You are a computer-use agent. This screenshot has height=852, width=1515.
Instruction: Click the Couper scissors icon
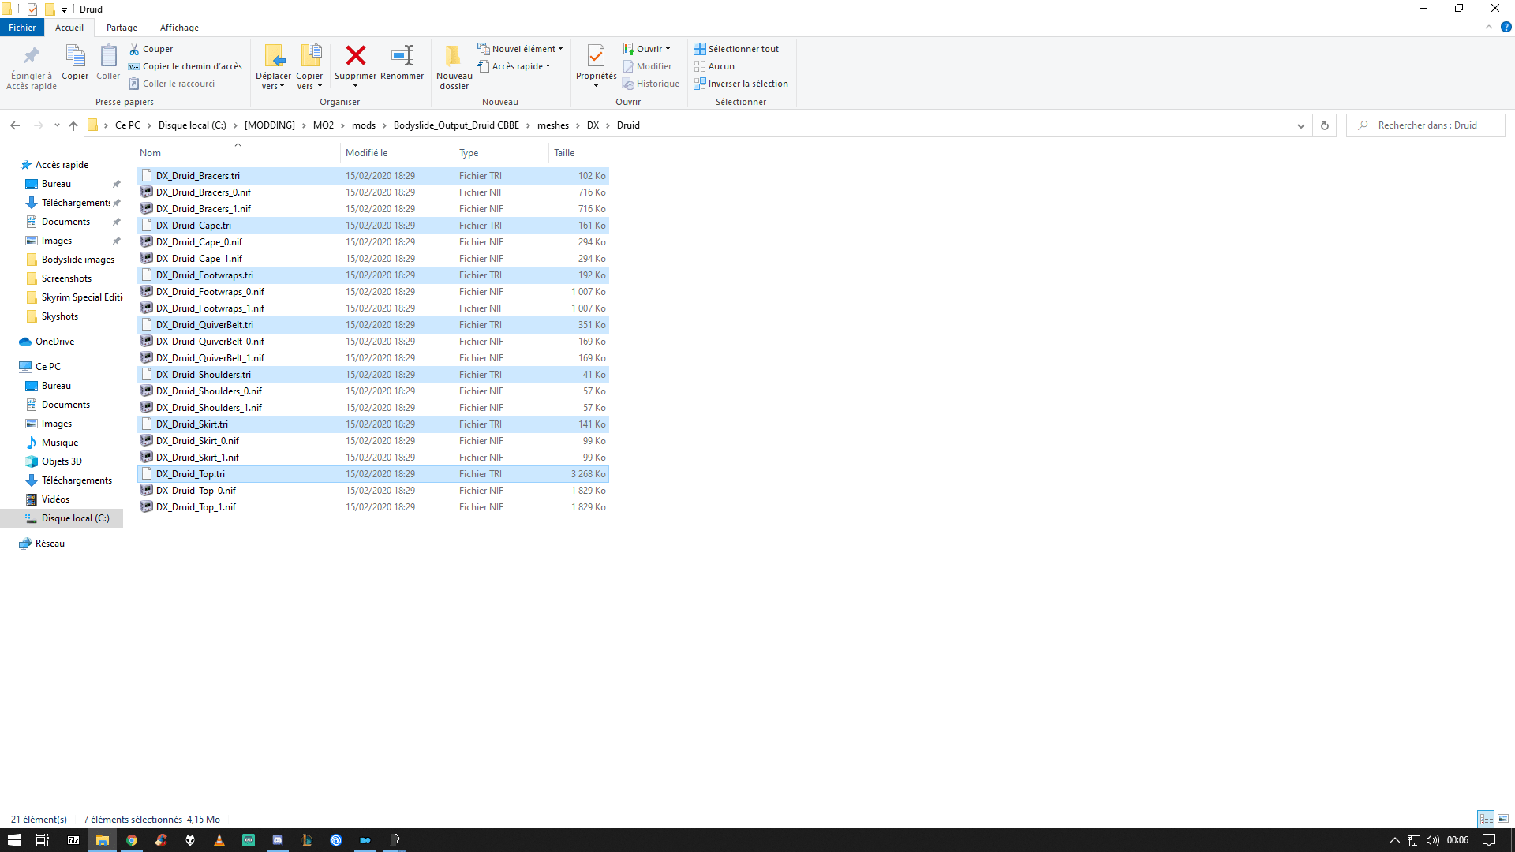click(x=135, y=49)
